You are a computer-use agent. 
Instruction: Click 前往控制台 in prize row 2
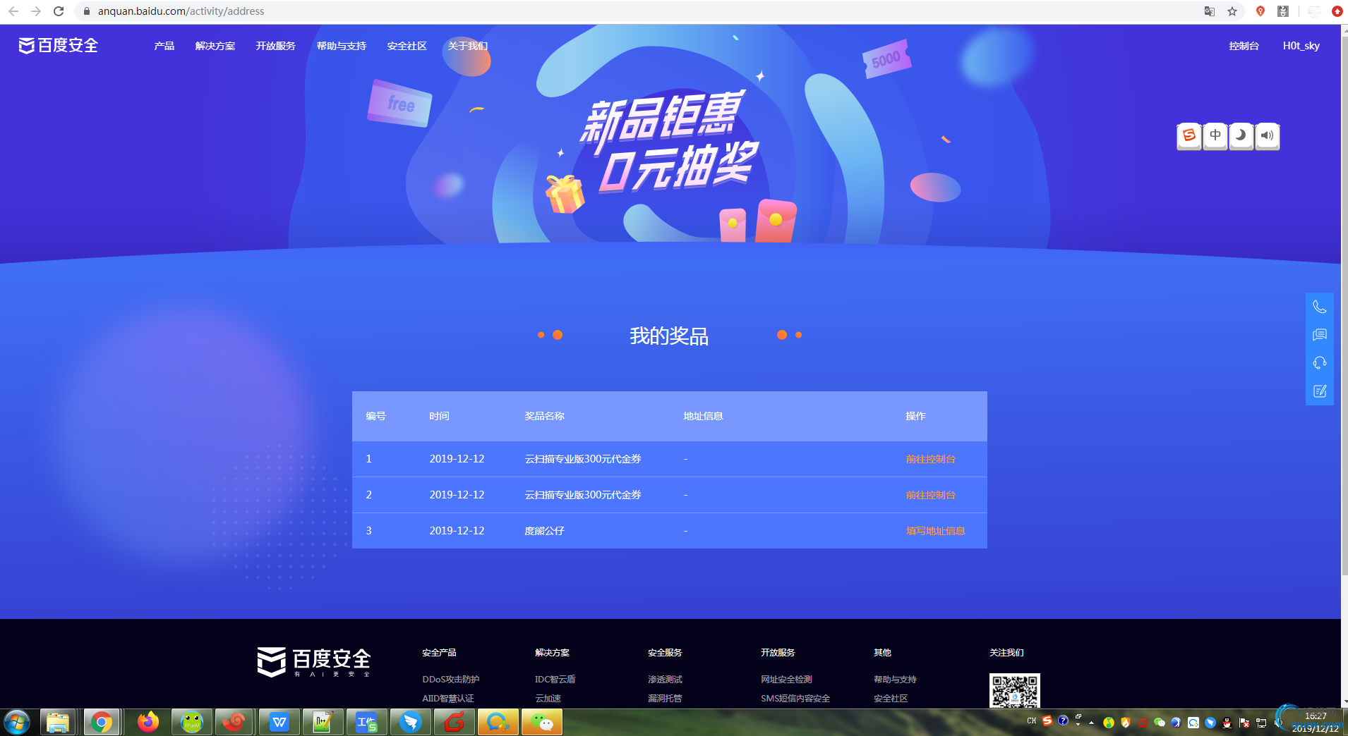(x=931, y=495)
